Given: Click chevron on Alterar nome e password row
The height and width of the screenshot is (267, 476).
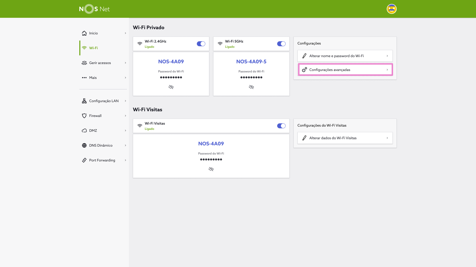Looking at the screenshot, I should (387, 56).
